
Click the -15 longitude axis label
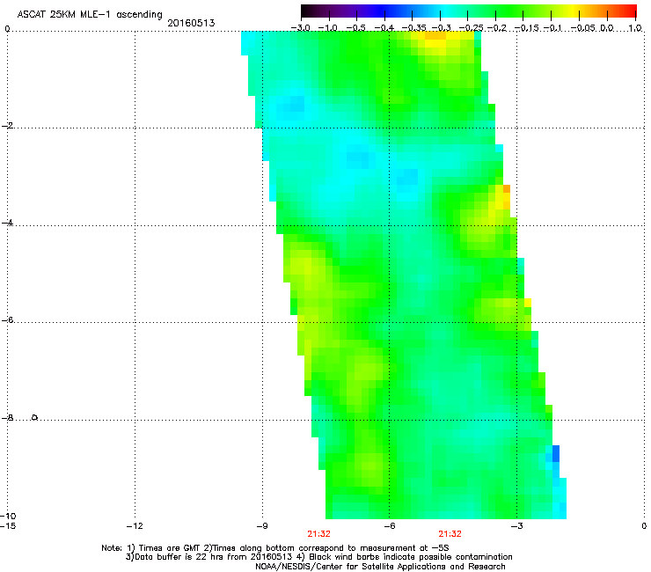point(8,526)
